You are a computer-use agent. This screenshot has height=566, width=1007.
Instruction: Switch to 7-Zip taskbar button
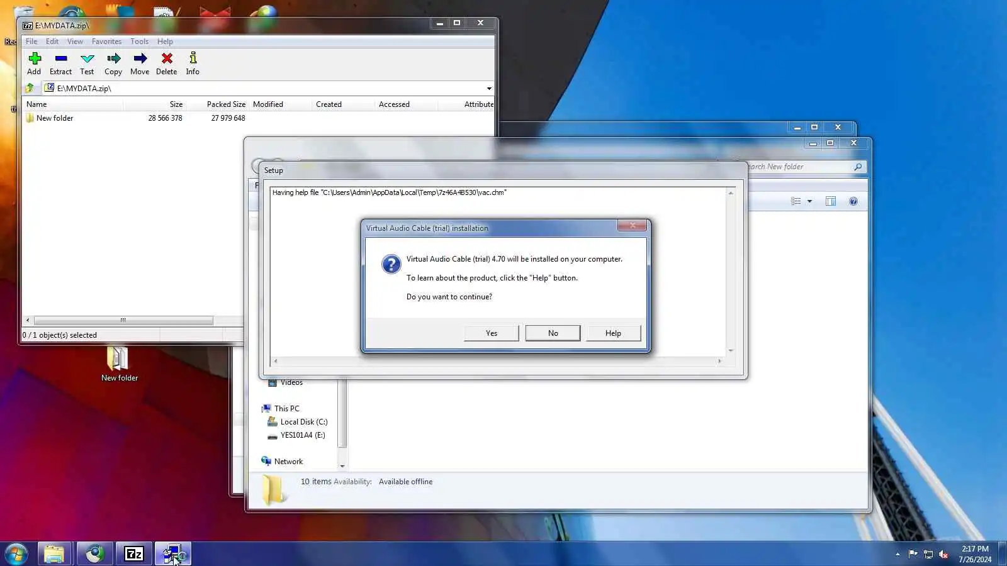pos(134,554)
